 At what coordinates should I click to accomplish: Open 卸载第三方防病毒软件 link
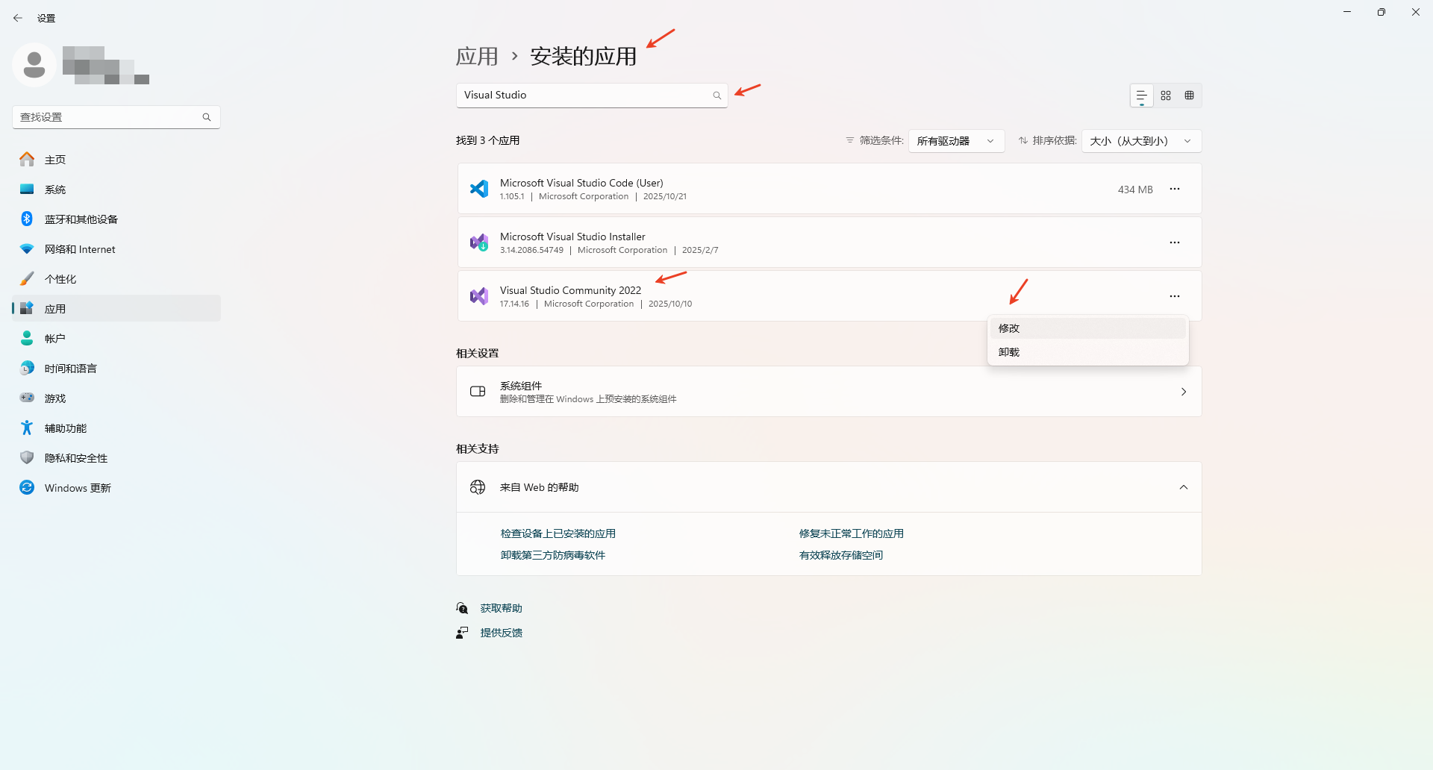coord(553,555)
